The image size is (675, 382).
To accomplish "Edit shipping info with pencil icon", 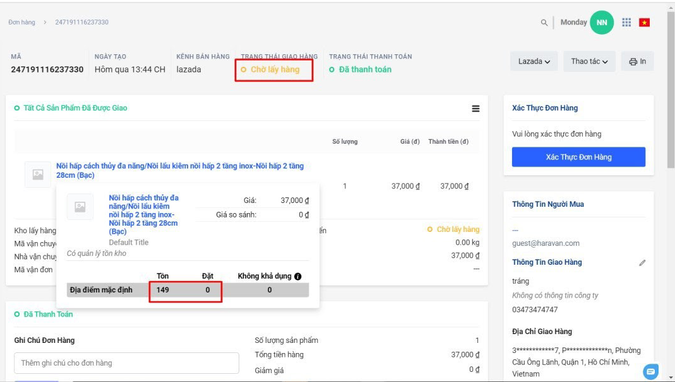I will pyautogui.click(x=642, y=263).
